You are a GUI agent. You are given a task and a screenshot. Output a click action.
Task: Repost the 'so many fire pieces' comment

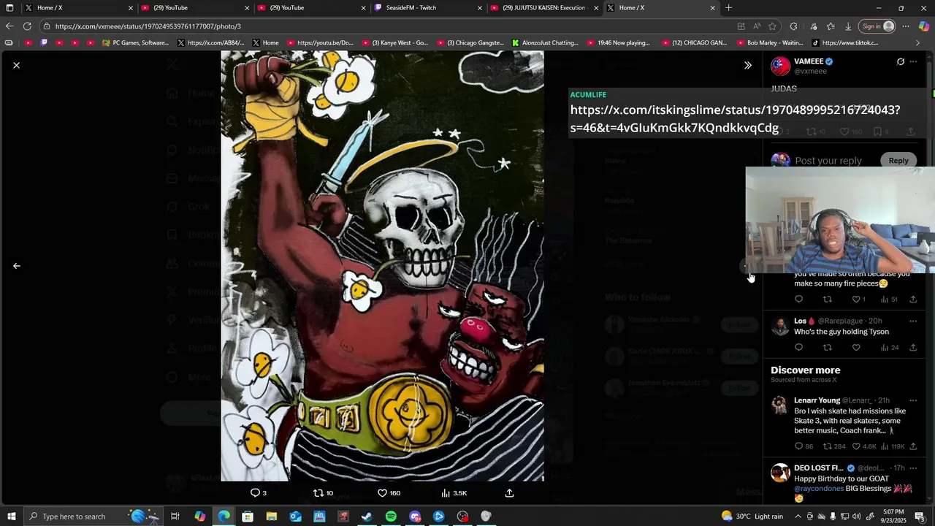[827, 299]
